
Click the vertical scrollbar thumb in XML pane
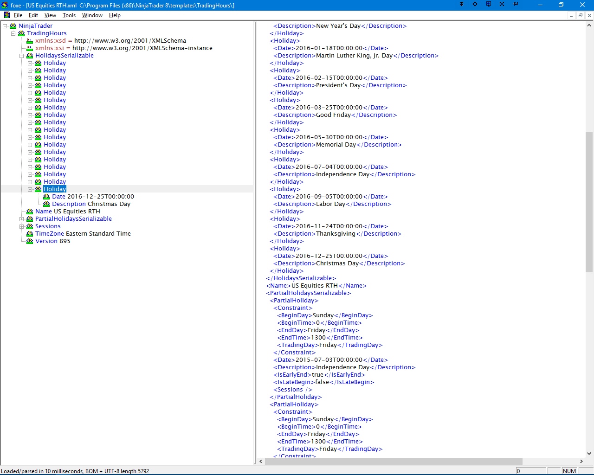(x=589, y=202)
